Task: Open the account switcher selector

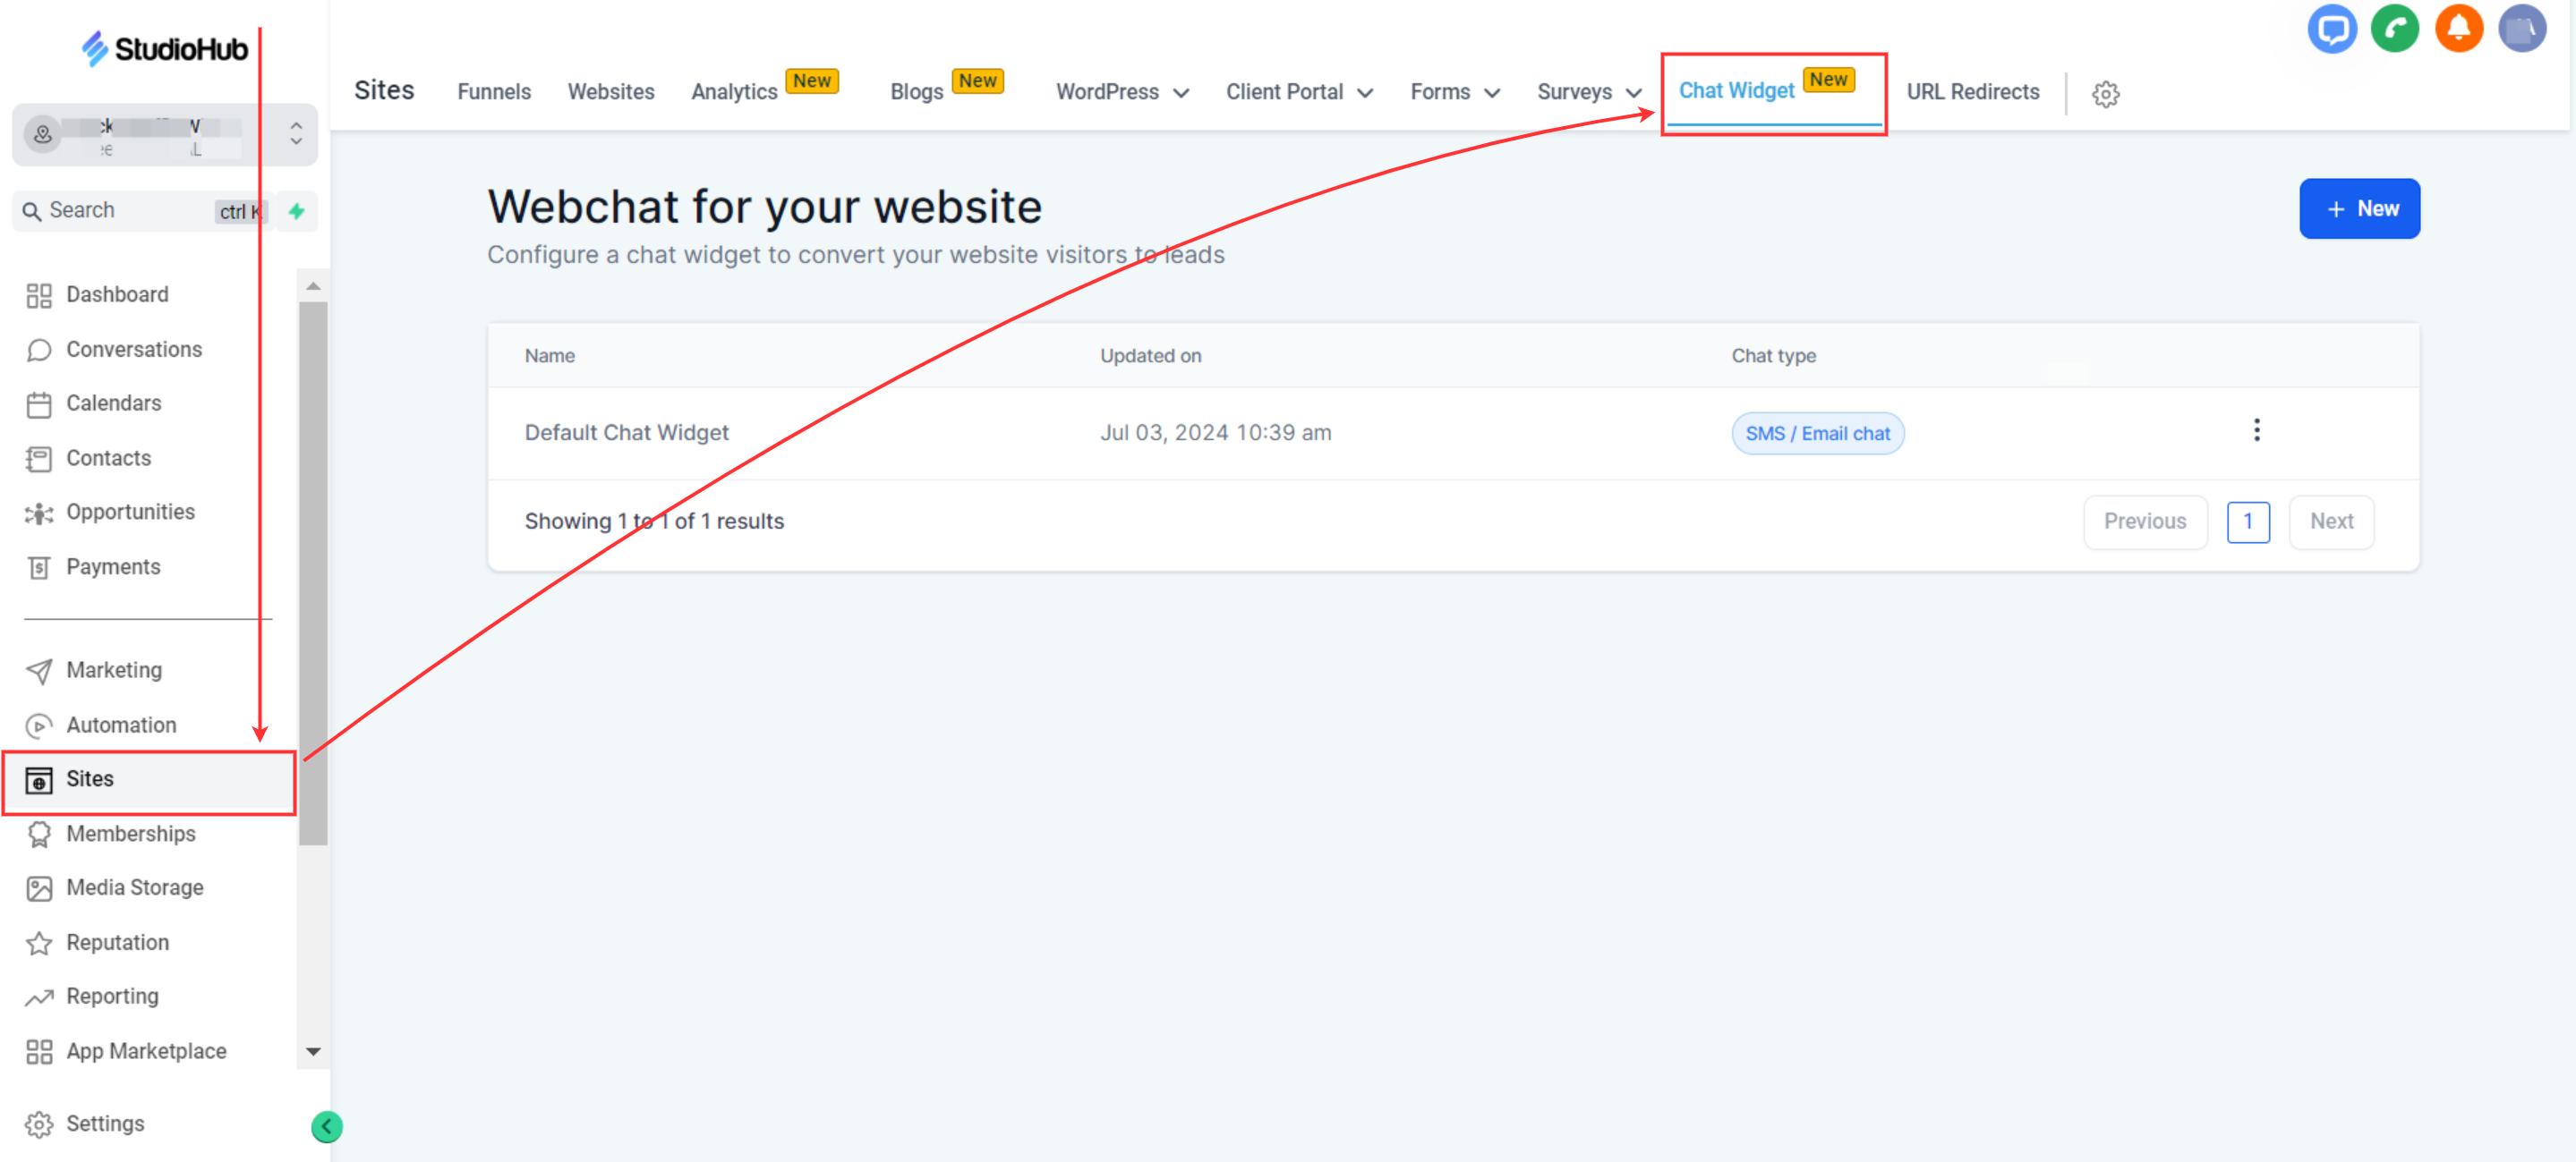Action: tap(165, 134)
